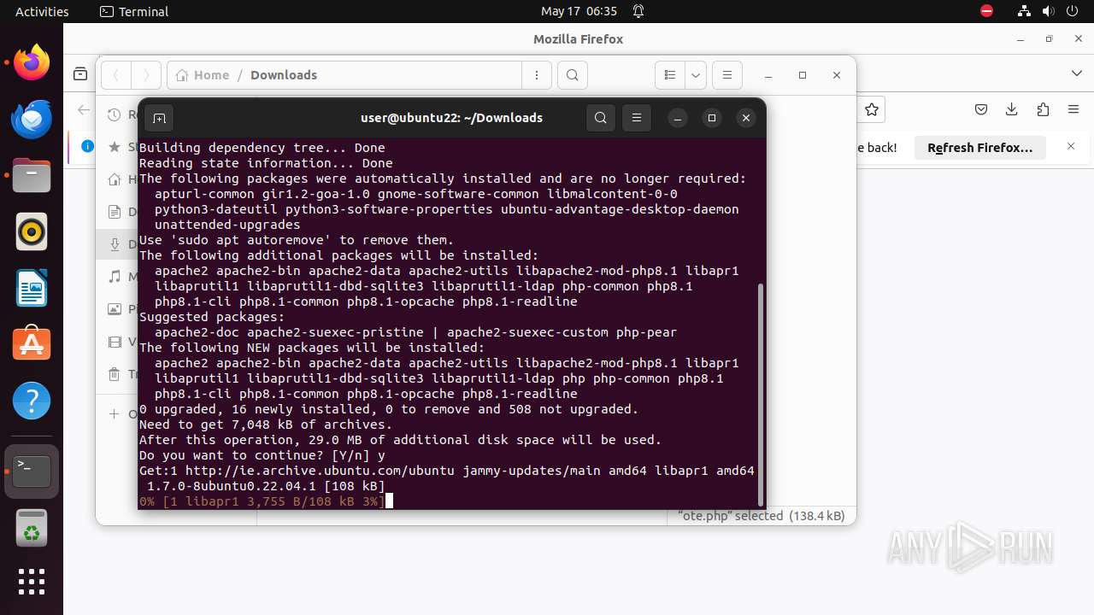Screen dimensions: 1094x615
Task: Launch Thunderbird mail from the dock
Action: click(32, 119)
